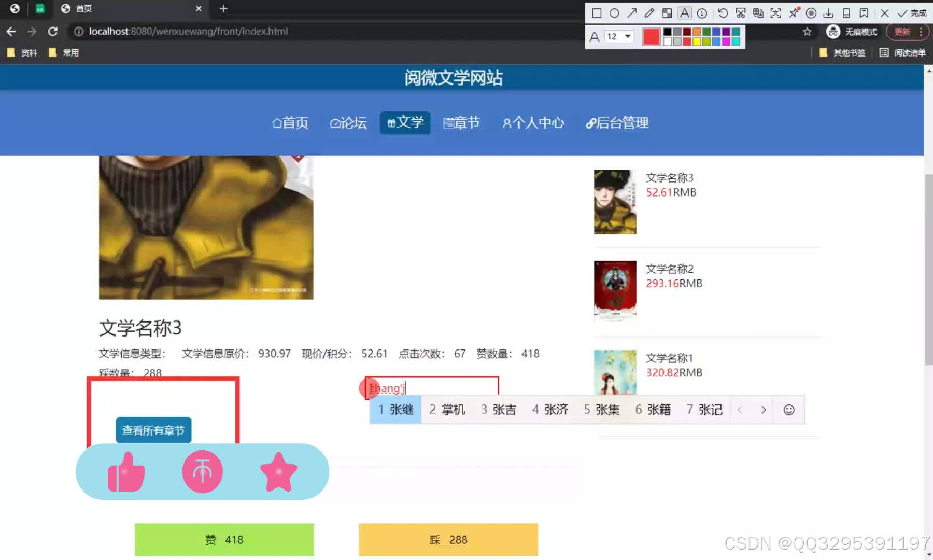This screenshot has height=560, width=933.
Task: Pick the orange color swatch
Action: (x=697, y=32)
